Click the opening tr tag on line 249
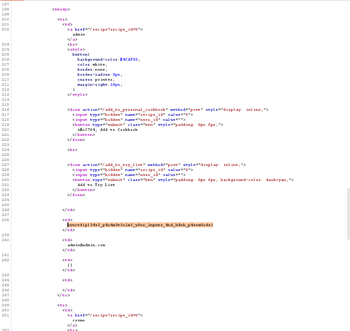The width and height of the screenshot is (350, 331). point(62,305)
